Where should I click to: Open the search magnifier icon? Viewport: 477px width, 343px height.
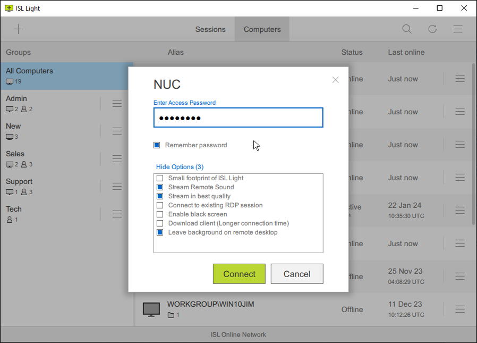[x=407, y=29]
